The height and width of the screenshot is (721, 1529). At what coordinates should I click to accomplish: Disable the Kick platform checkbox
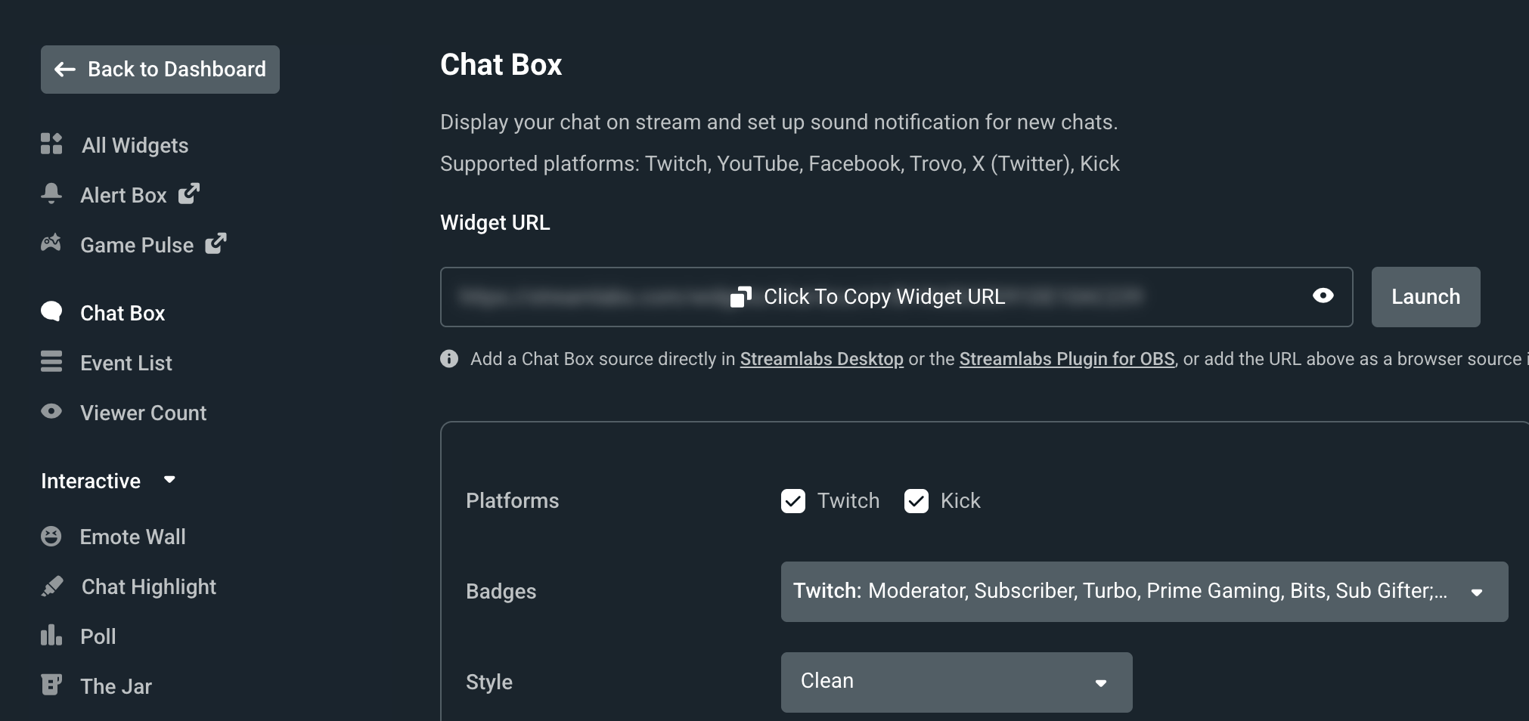916,500
